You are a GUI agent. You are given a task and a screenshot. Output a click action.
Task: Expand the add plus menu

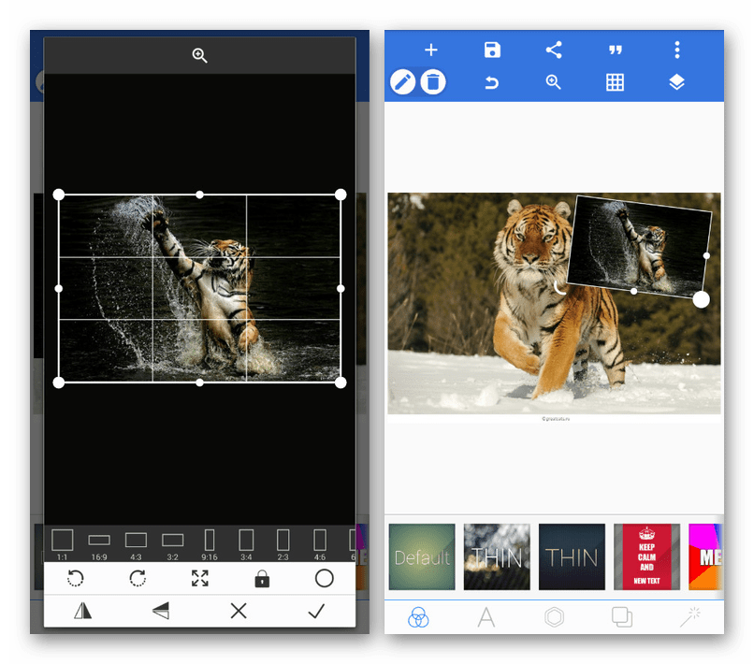point(431,51)
